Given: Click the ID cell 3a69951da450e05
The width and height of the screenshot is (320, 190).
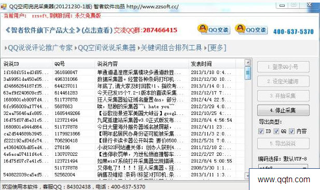Looking at the screenshot, I should click(x=26, y=79).
